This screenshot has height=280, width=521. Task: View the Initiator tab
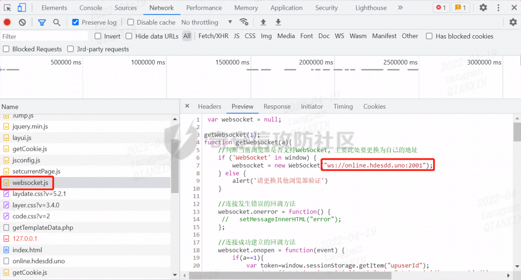[312, 106]
